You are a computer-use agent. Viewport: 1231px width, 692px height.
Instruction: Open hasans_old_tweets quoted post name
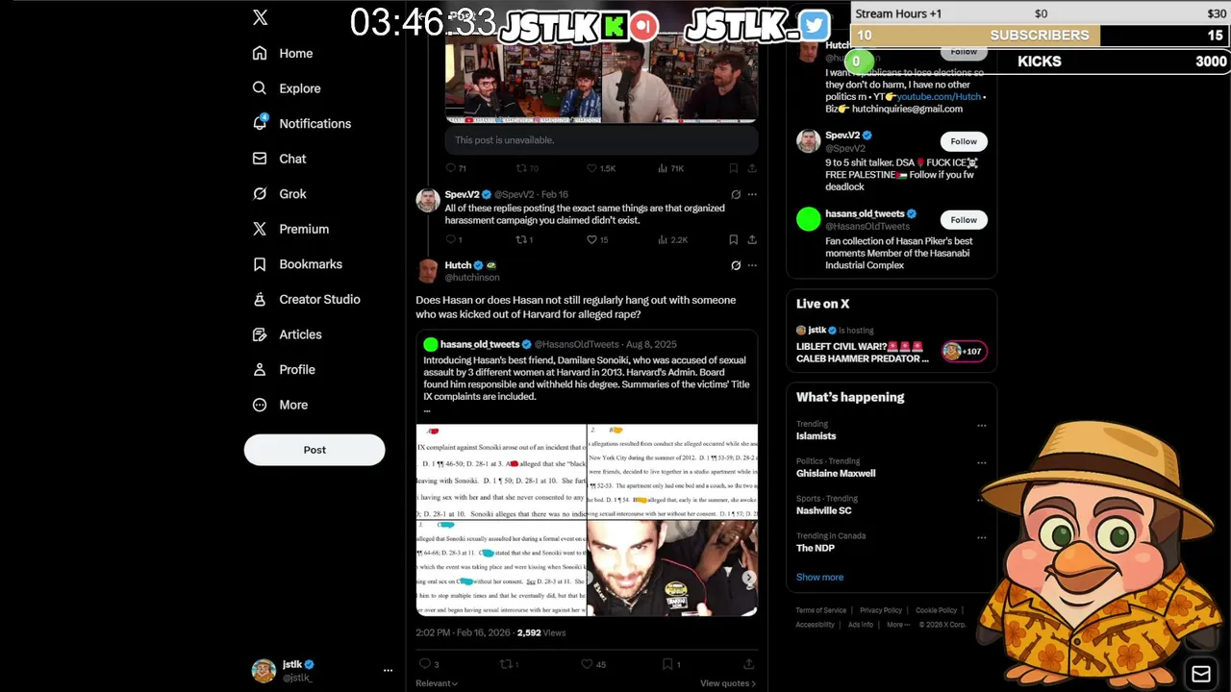coord(480,344)
